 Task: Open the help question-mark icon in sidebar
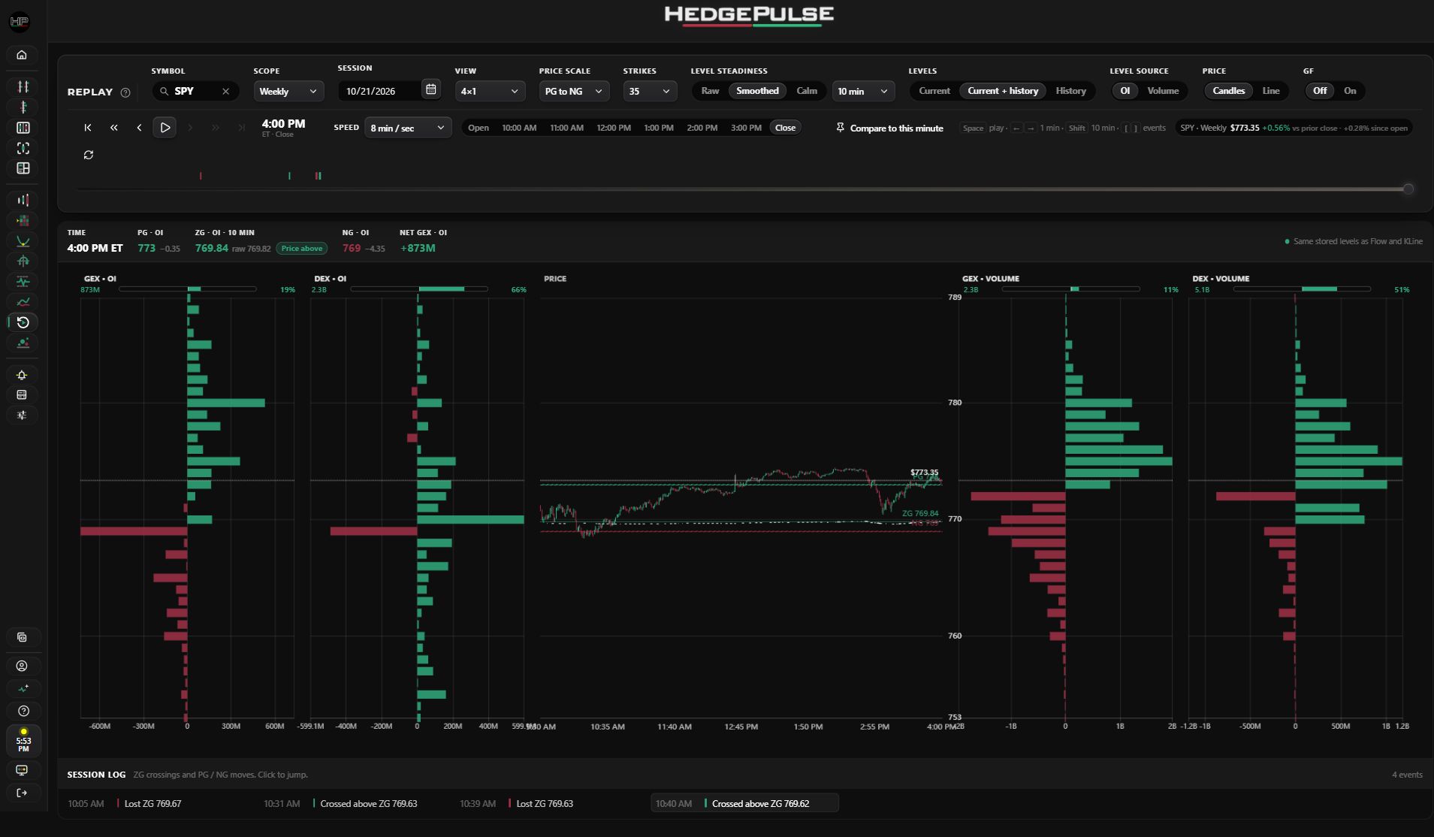tap(23, 711)
